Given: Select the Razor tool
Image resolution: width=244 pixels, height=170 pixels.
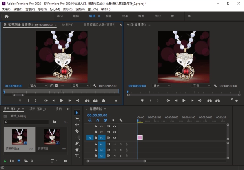Looking at the screenshot, I should [77, 131].
